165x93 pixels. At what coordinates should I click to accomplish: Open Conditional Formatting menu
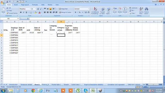[x=95, y=11]
